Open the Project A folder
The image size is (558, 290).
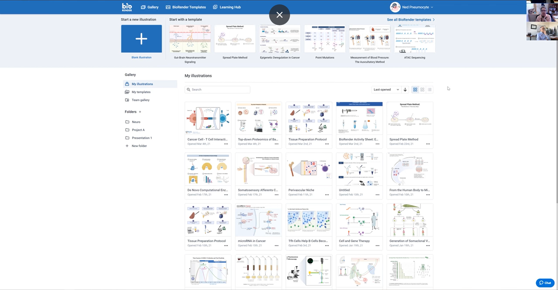(x=138, y=130)
